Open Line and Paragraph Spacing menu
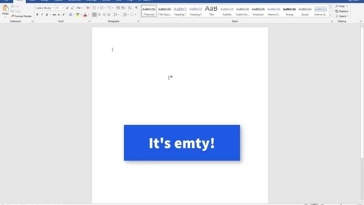Image resolution: width=364 pixels, height=205 pixels. [x=115, y=15]
